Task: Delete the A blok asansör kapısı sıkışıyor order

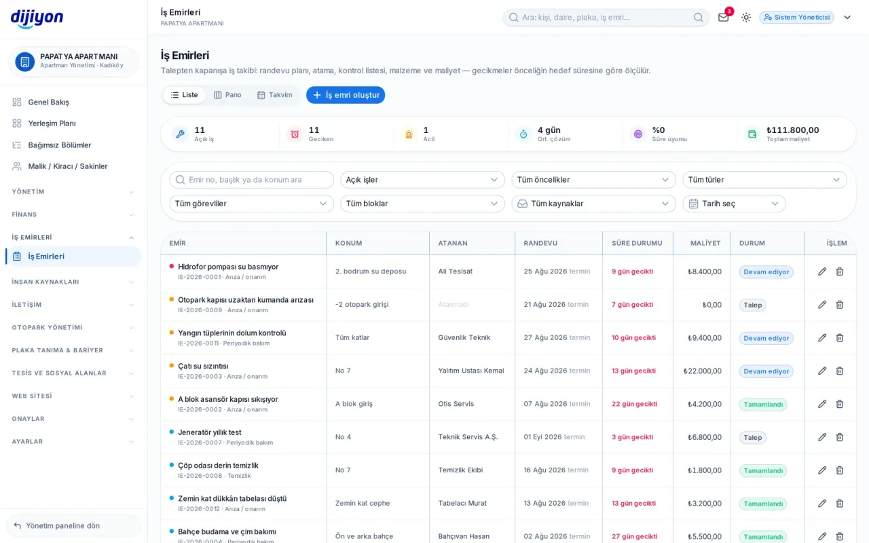Action: click(840, 404)
